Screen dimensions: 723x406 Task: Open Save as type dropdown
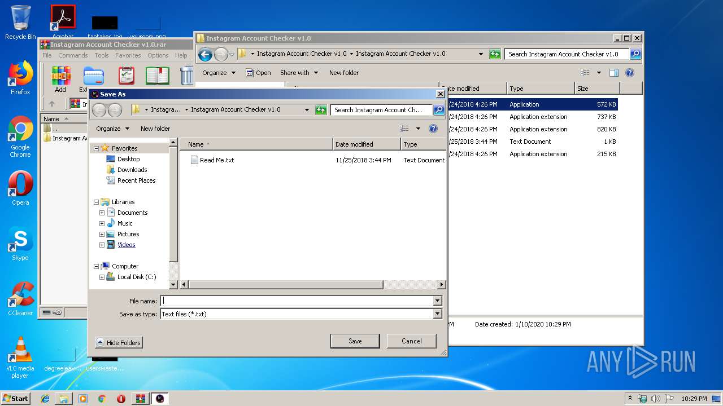[x=437, y=314]
